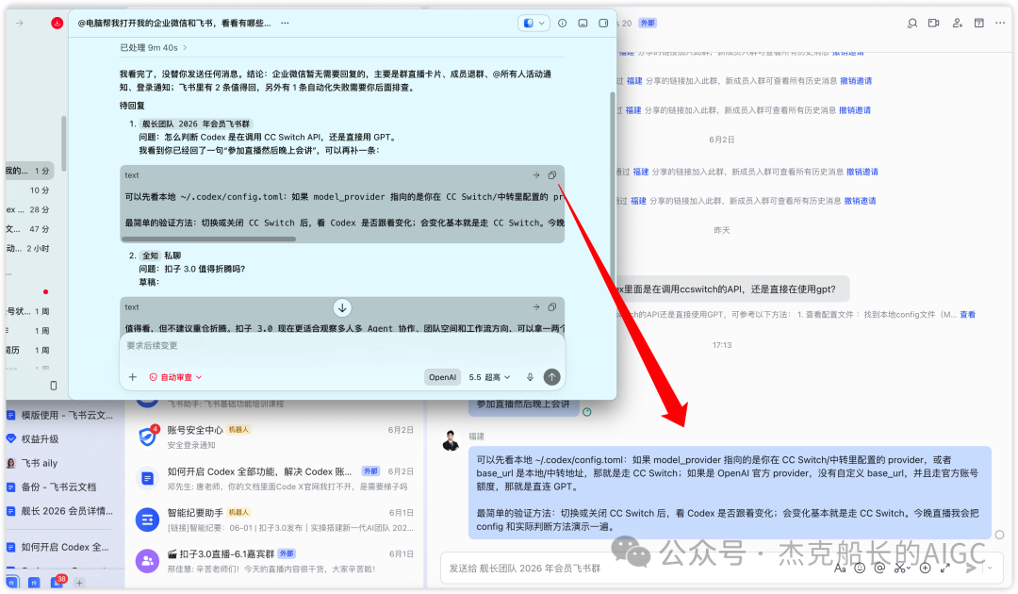Open the '账号安全中心' chat

(x=274, y=437)
